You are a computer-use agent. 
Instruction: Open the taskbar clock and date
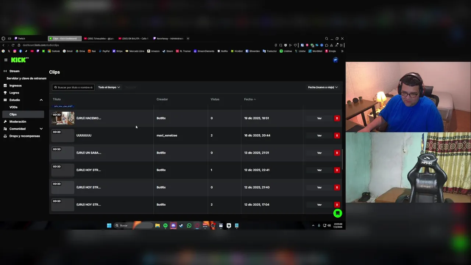click(338, 226)
